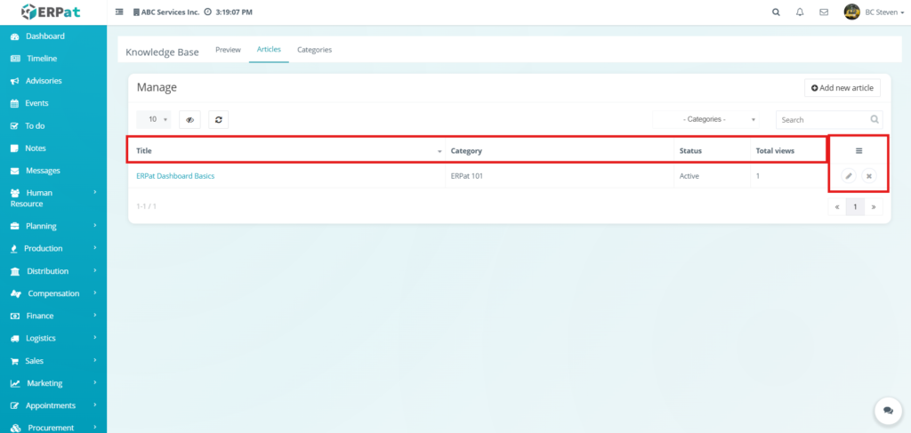Collapse sidebar using hamburger icon

tap(119, 12)
